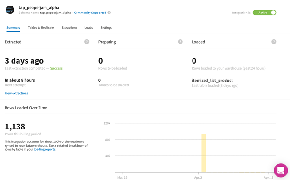Toggle the Integration Active switch
Image resolution: width=290 pixels, height=180 pixels.
(264, 13)
